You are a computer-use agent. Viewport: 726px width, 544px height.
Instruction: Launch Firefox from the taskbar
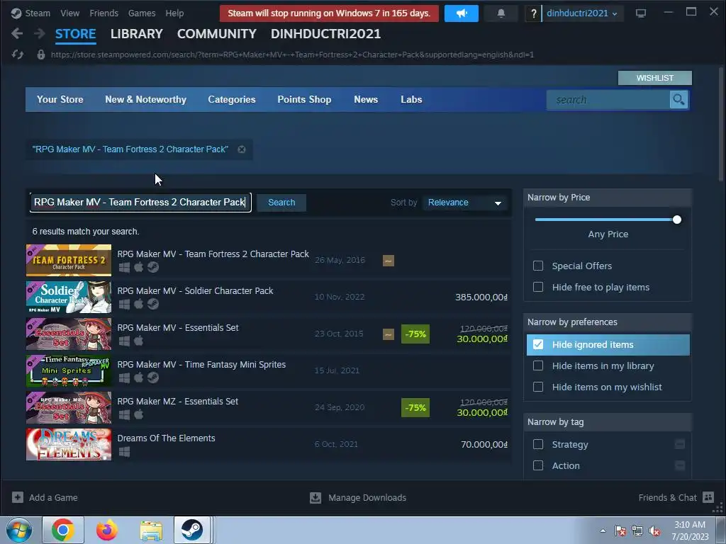coord(107,530)
